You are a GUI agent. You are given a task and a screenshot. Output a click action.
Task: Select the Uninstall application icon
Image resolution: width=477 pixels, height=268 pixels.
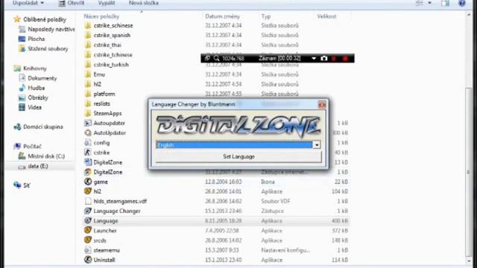point(88,260)
